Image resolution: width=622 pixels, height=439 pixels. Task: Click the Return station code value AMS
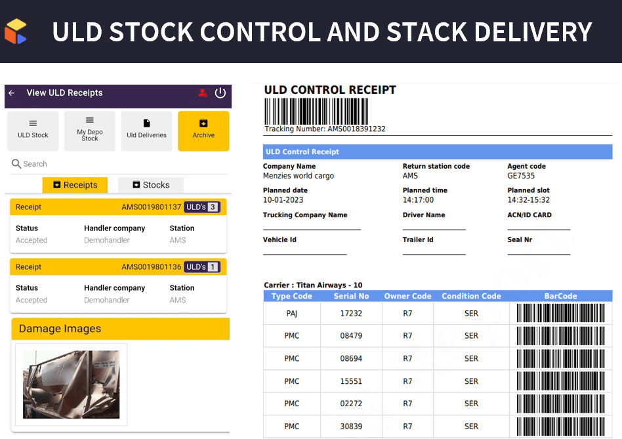click(x=410, y=176)
